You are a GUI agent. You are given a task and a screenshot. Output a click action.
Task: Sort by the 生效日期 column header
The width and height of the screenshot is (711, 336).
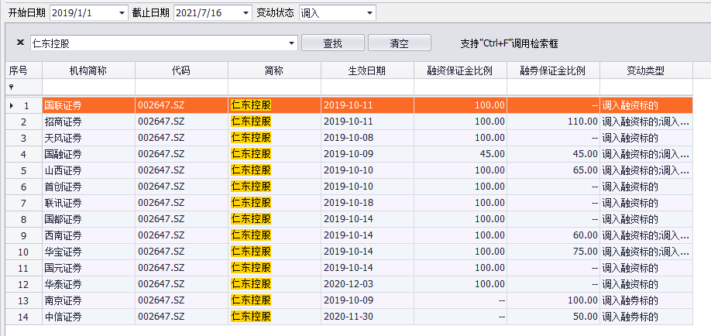[367, 70]
